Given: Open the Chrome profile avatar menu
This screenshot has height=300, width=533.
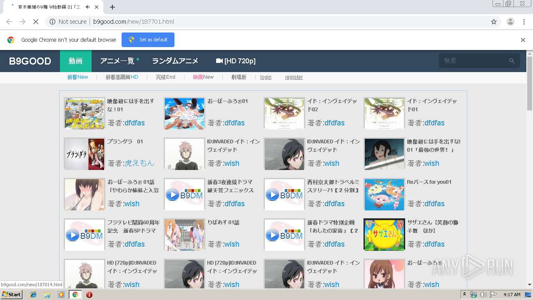Looking at the screenshot, I should point(510,22).
